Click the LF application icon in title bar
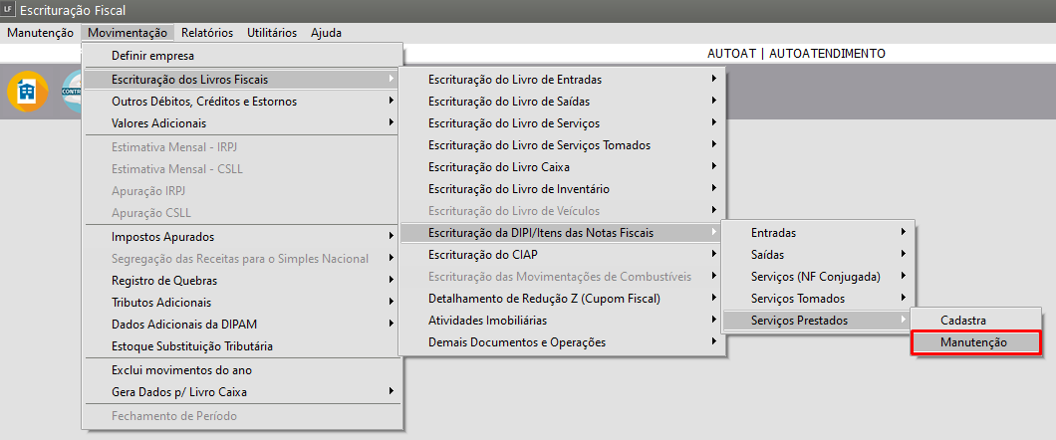The width and height of the screenshot is (1056, 440). (x=9, y=10)
